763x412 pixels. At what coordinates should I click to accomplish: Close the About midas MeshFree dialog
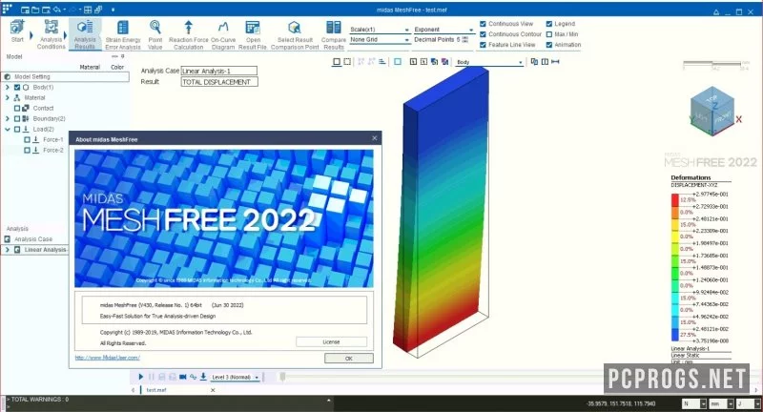tap(374, 138)
